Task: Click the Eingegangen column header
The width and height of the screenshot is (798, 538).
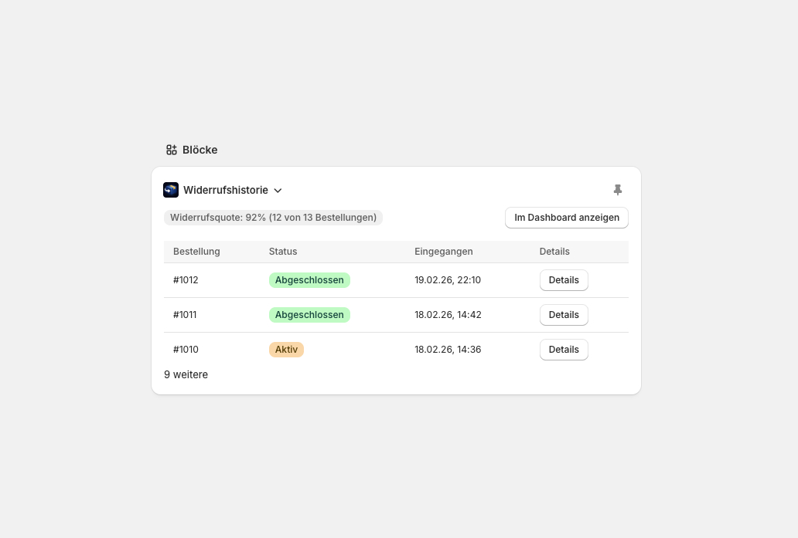Action: pos(443,252)
